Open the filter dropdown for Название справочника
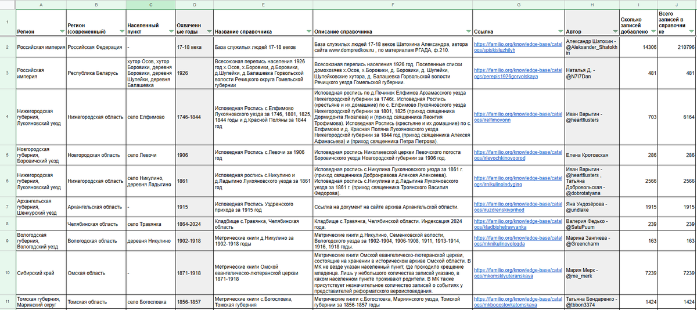 [307, 31]
